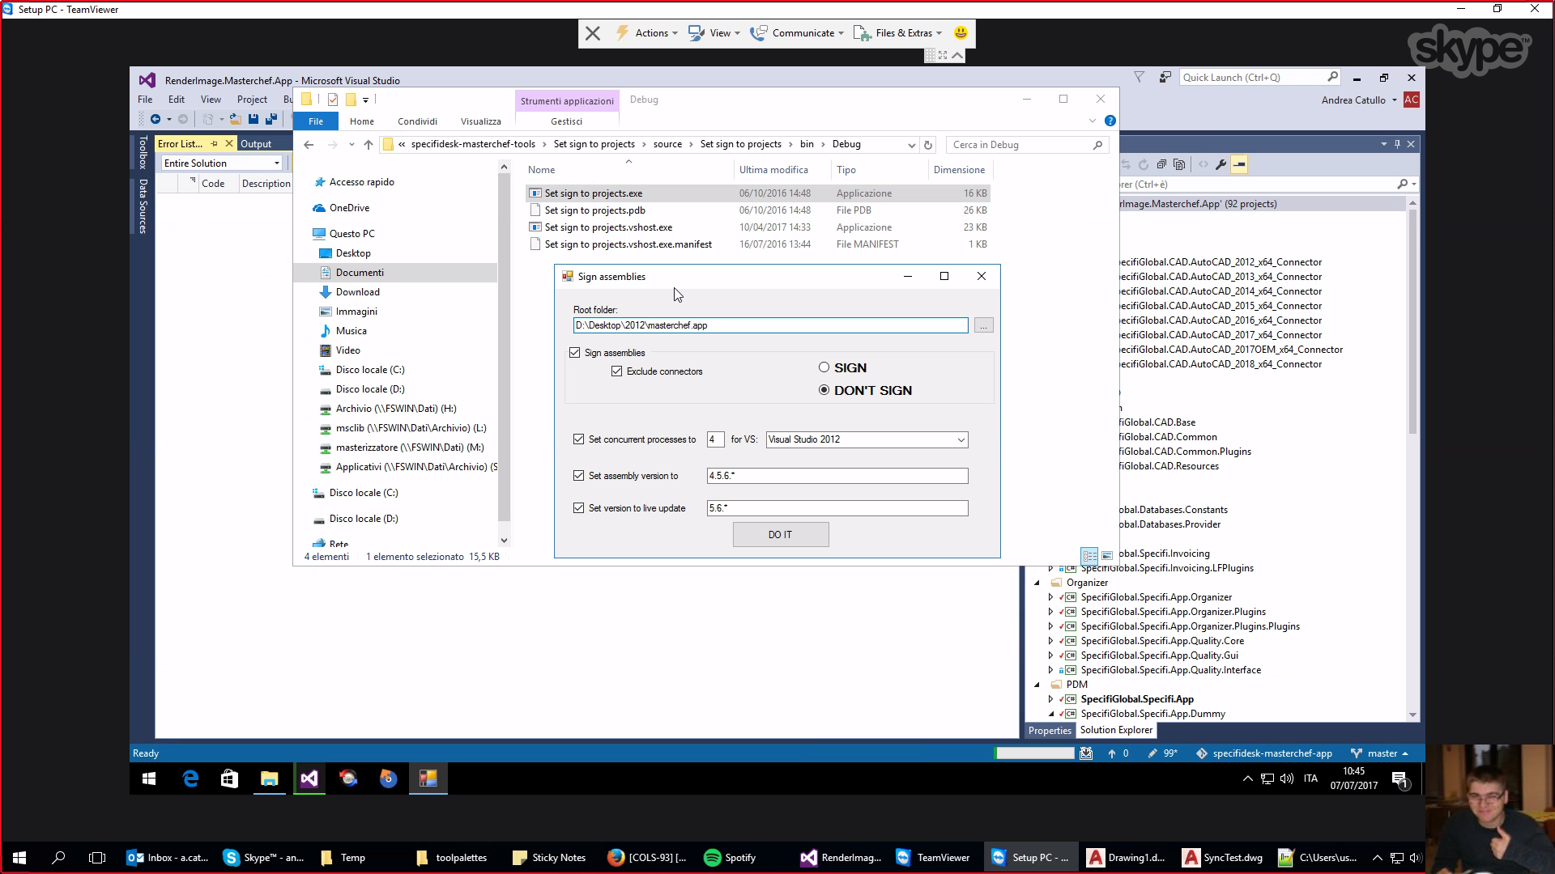Viewport: 1555px width, 874px height.
Task: Open the TeamViewer View menu
Action: [714, 33]
